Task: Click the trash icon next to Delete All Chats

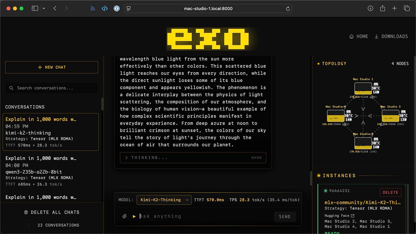Action: click(x=26, y=212)
